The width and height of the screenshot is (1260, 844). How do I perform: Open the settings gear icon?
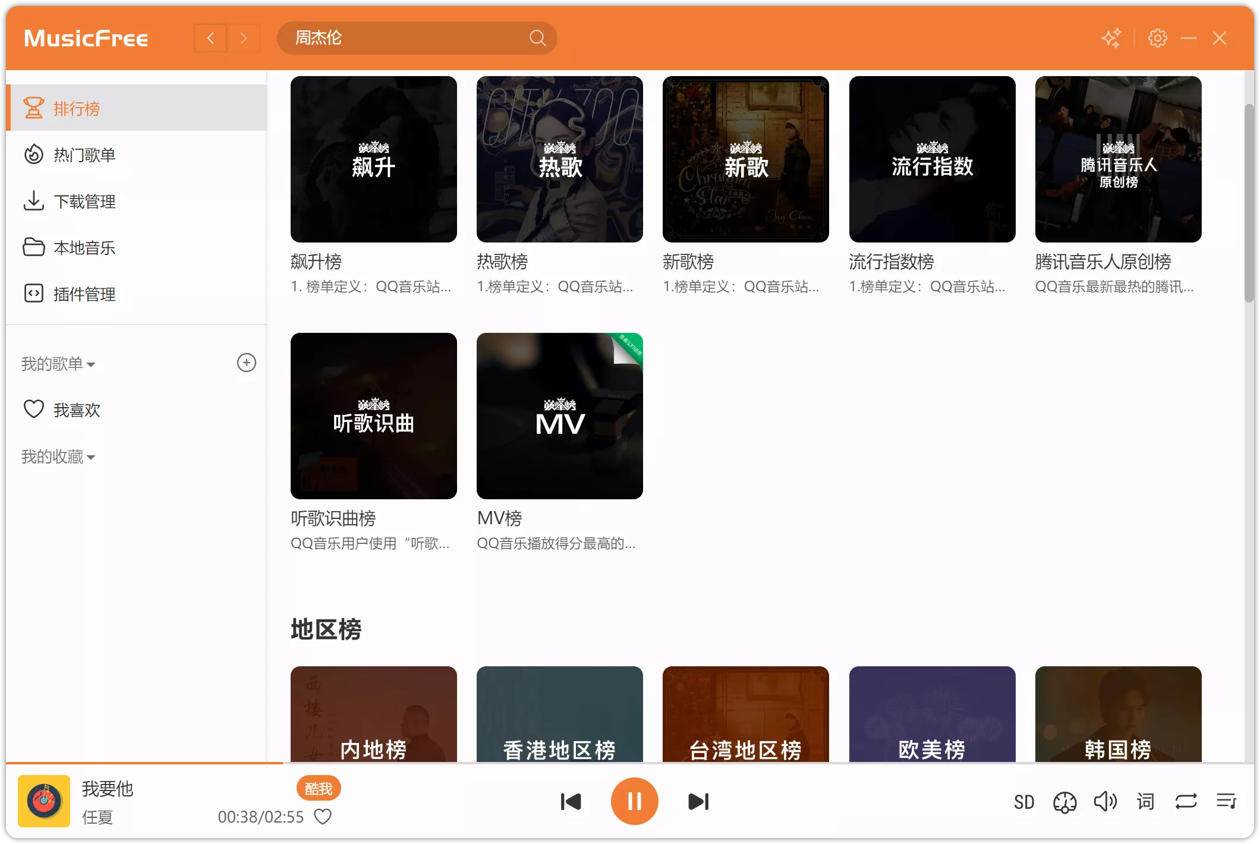[x=1158, y=37]
